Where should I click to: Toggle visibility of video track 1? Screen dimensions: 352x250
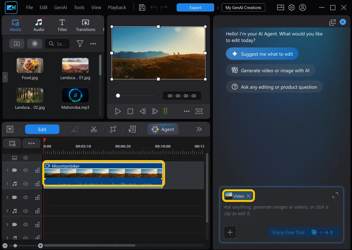click(x=26, y=170)
